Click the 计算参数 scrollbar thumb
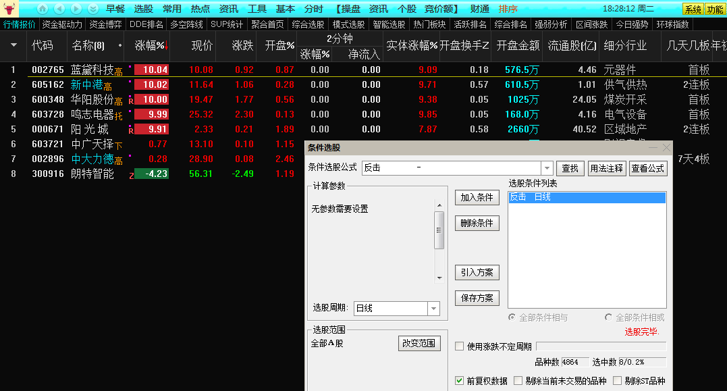The width and height of the screenshot is (727, 391). pyautogui.click(x=439, y=230)
